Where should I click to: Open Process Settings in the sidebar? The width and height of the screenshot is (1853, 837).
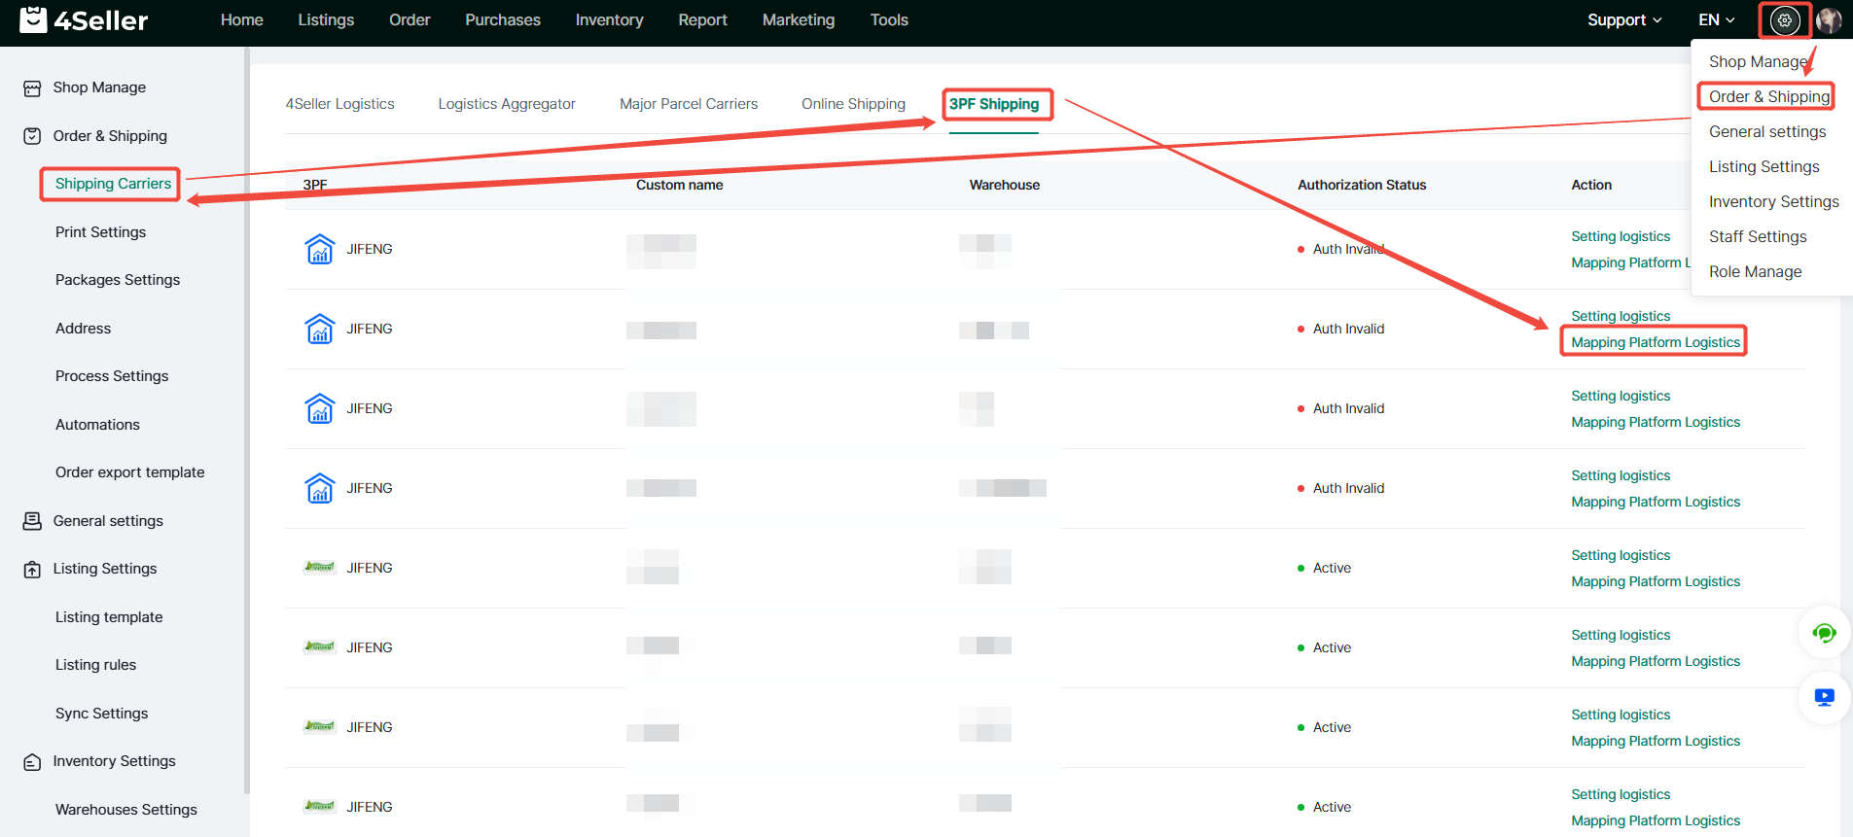click(x=112, y=376)
